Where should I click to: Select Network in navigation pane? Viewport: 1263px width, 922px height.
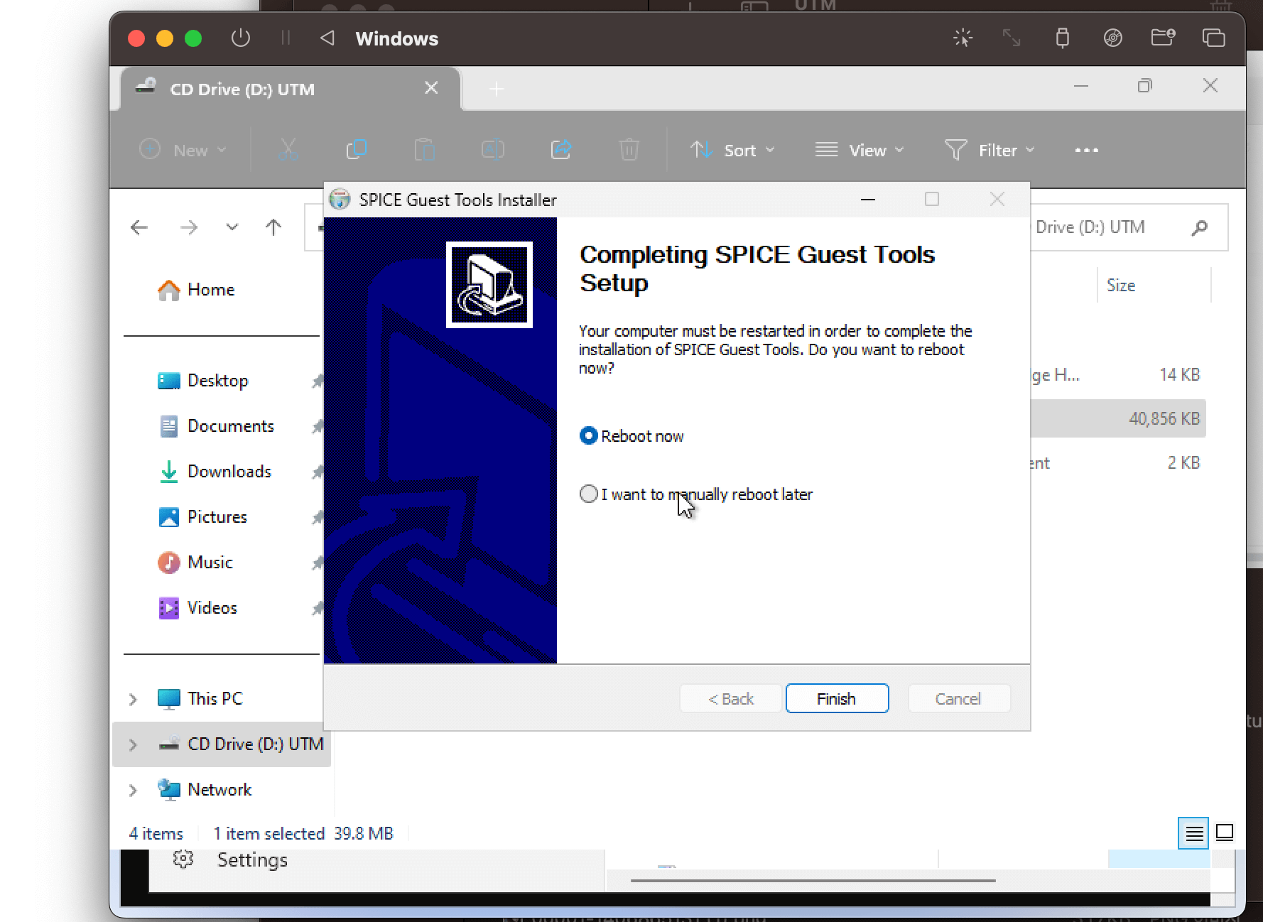205,790
